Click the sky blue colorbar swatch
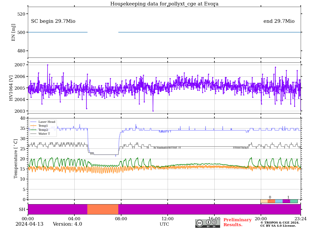 (x=279, y=201)
